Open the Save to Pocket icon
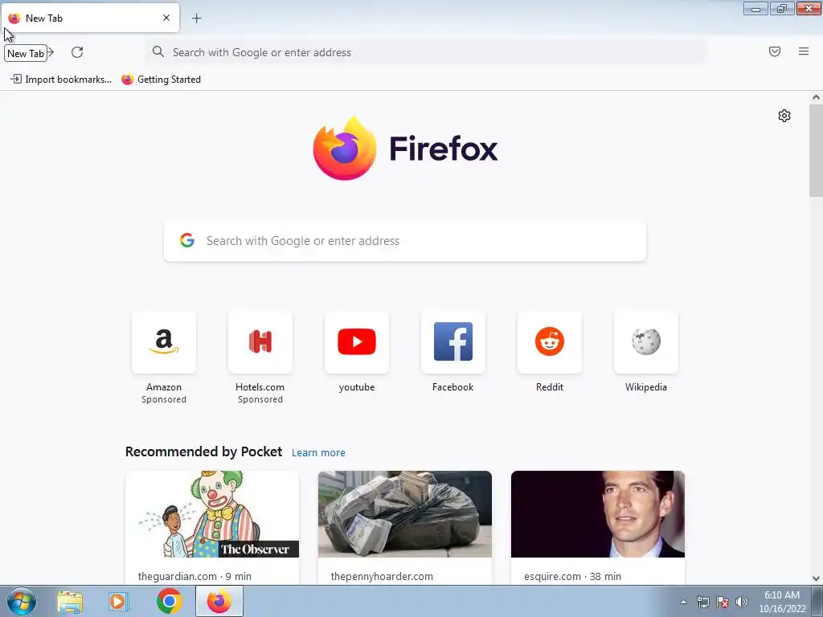The width and height of the screenshot is (823, 617). click(774, 51)
